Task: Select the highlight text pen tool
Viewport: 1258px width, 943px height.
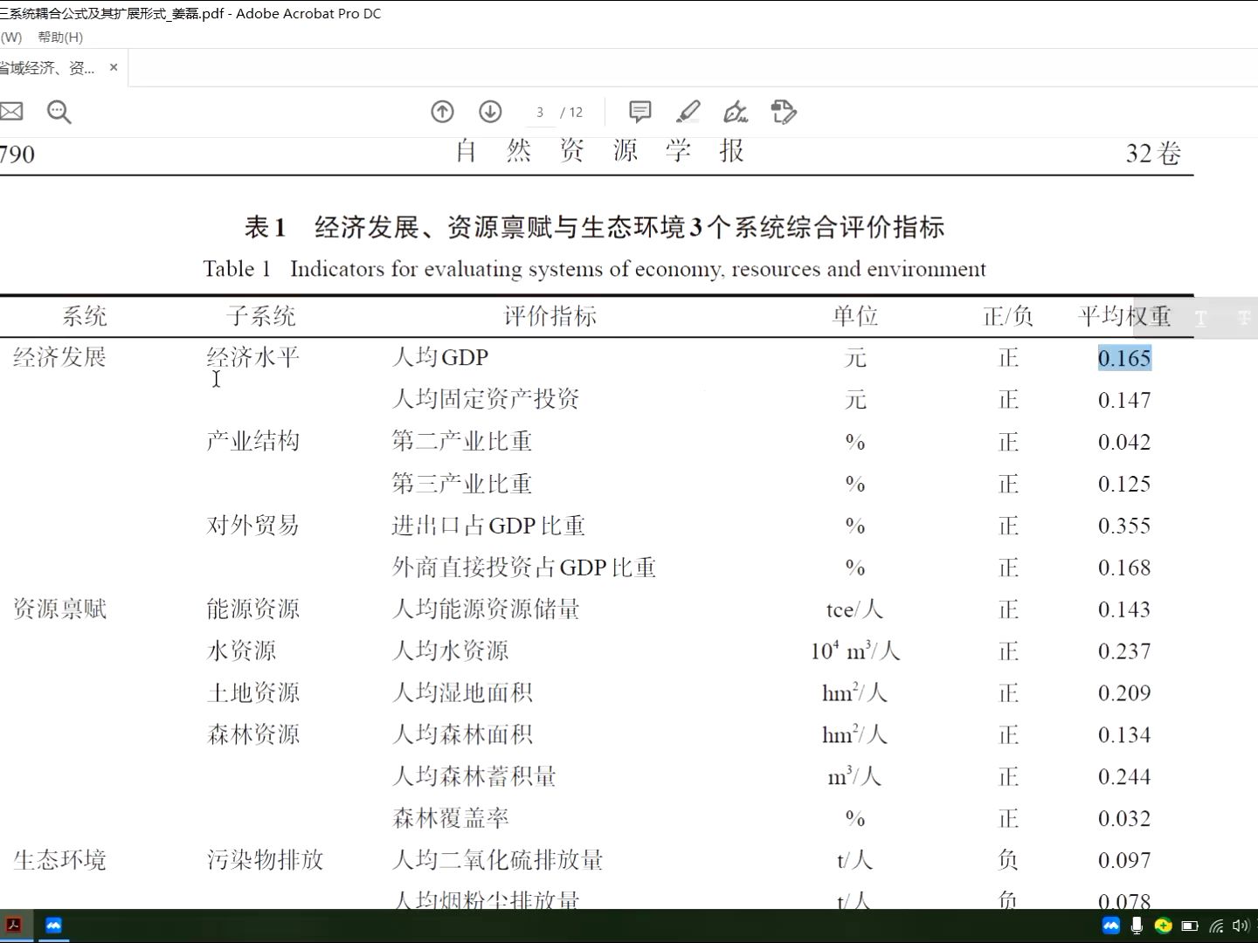Action: pyautogui.click(x=688, y=112)
